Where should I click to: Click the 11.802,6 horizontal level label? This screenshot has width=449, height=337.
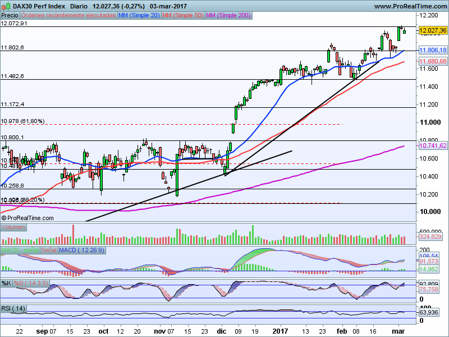coord(12,48)
